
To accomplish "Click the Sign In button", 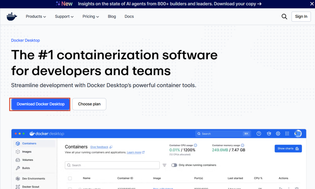I will pyautogui.click(x=301, y=17).
